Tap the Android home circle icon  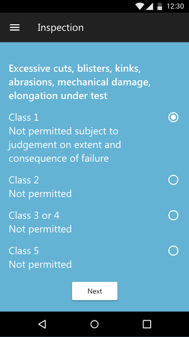94,324
